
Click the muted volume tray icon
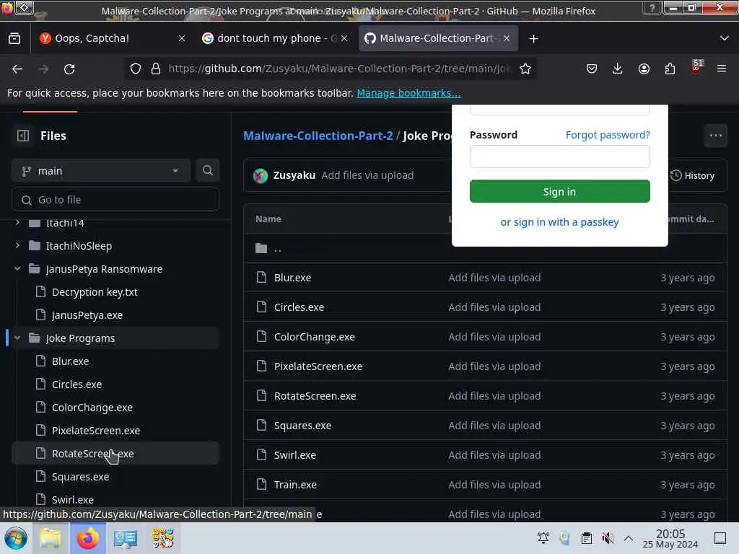pyautogui.click(x=608, y=538)
